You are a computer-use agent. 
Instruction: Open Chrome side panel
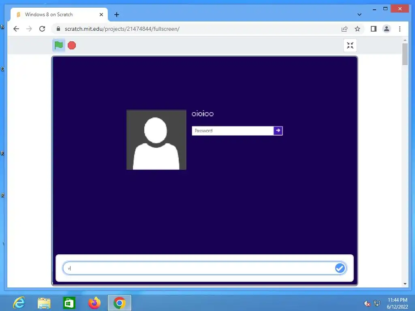pyautogui.click(x=373, y=29)
